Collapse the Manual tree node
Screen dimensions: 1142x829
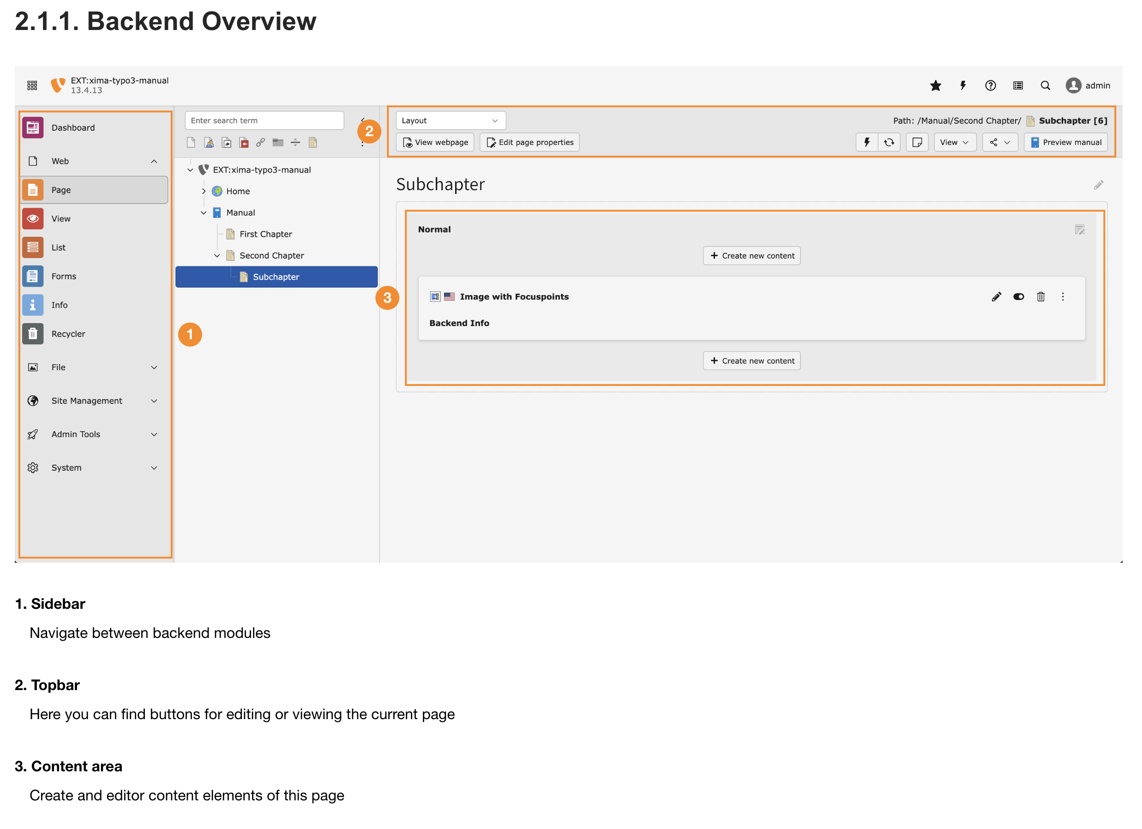pyautogui.click(x=204, y=213)
